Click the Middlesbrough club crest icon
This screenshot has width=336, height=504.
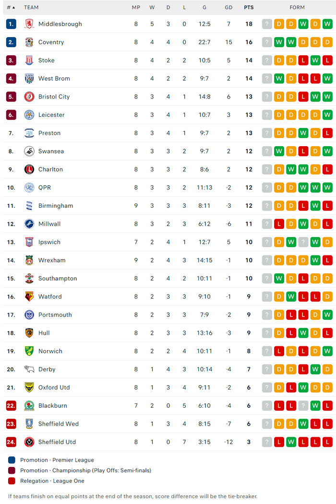(29, 24)
